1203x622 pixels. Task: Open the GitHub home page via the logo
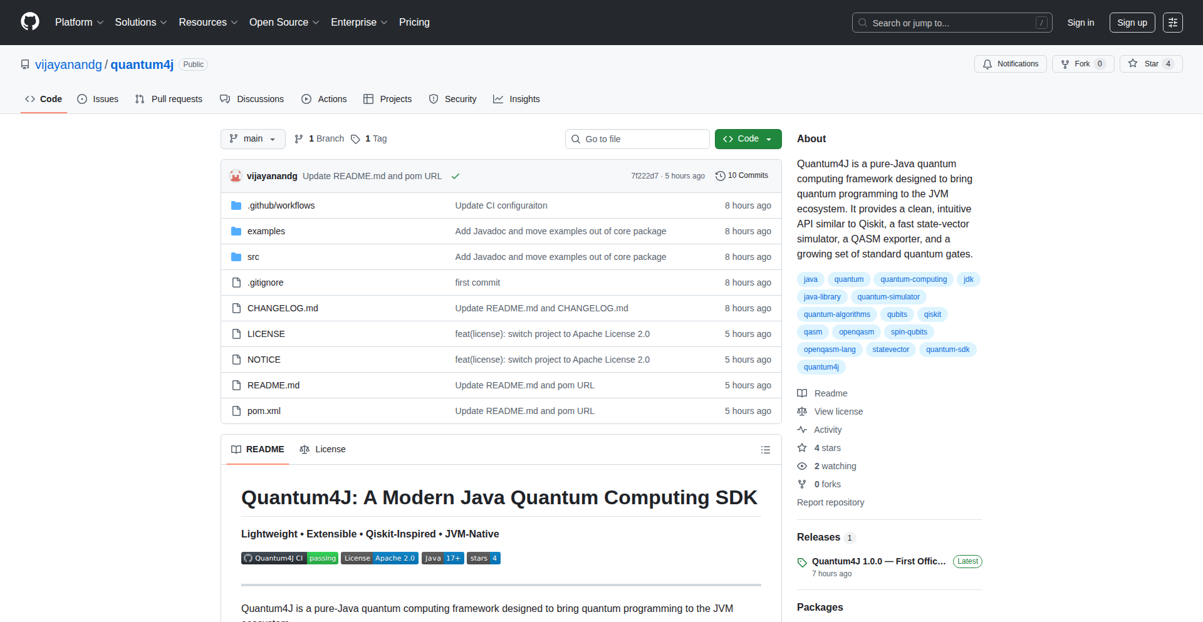click(x=29, y=22)
